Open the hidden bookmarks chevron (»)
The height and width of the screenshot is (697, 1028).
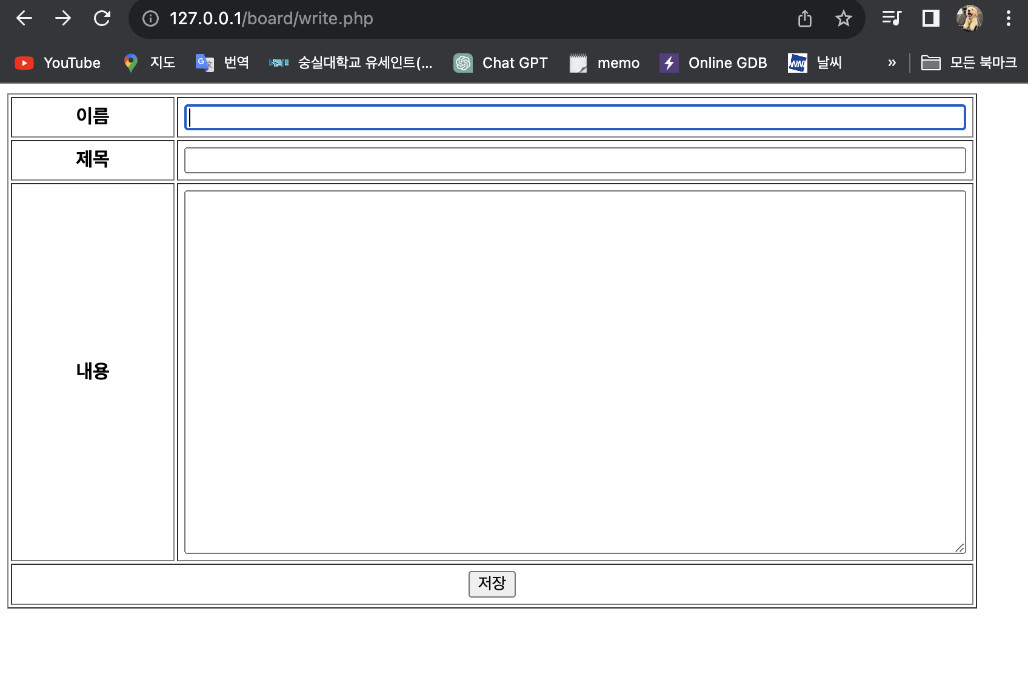891,62
